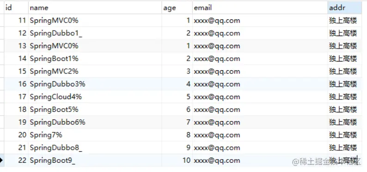The image size is (367, 172).
Task: Select the email of row SpringDubbo1_
Action: click(x=260, y=33)
